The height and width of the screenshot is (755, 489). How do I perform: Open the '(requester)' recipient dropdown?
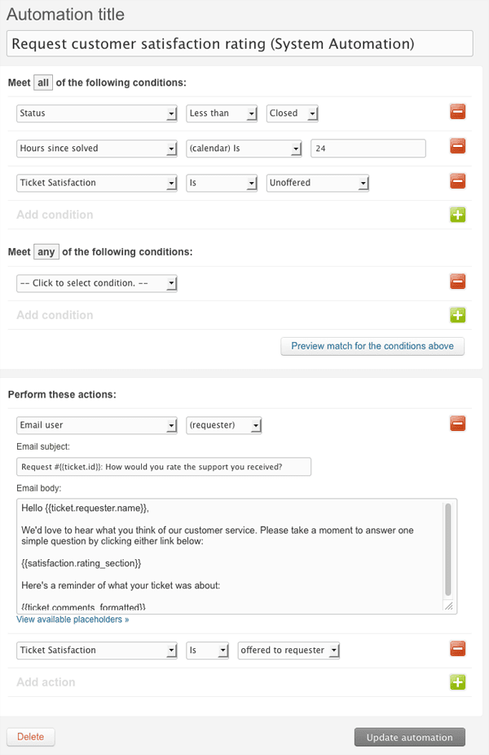222,424
